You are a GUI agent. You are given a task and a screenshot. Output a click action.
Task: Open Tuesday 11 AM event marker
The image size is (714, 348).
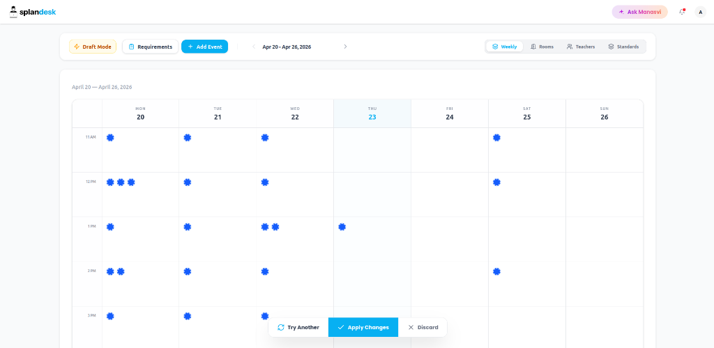pos(187,138)
